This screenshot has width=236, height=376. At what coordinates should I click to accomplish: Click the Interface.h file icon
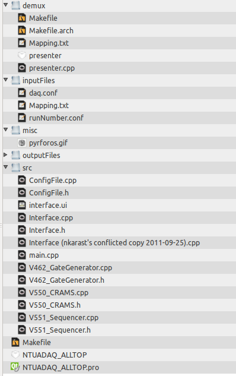[x=22, y=230]
